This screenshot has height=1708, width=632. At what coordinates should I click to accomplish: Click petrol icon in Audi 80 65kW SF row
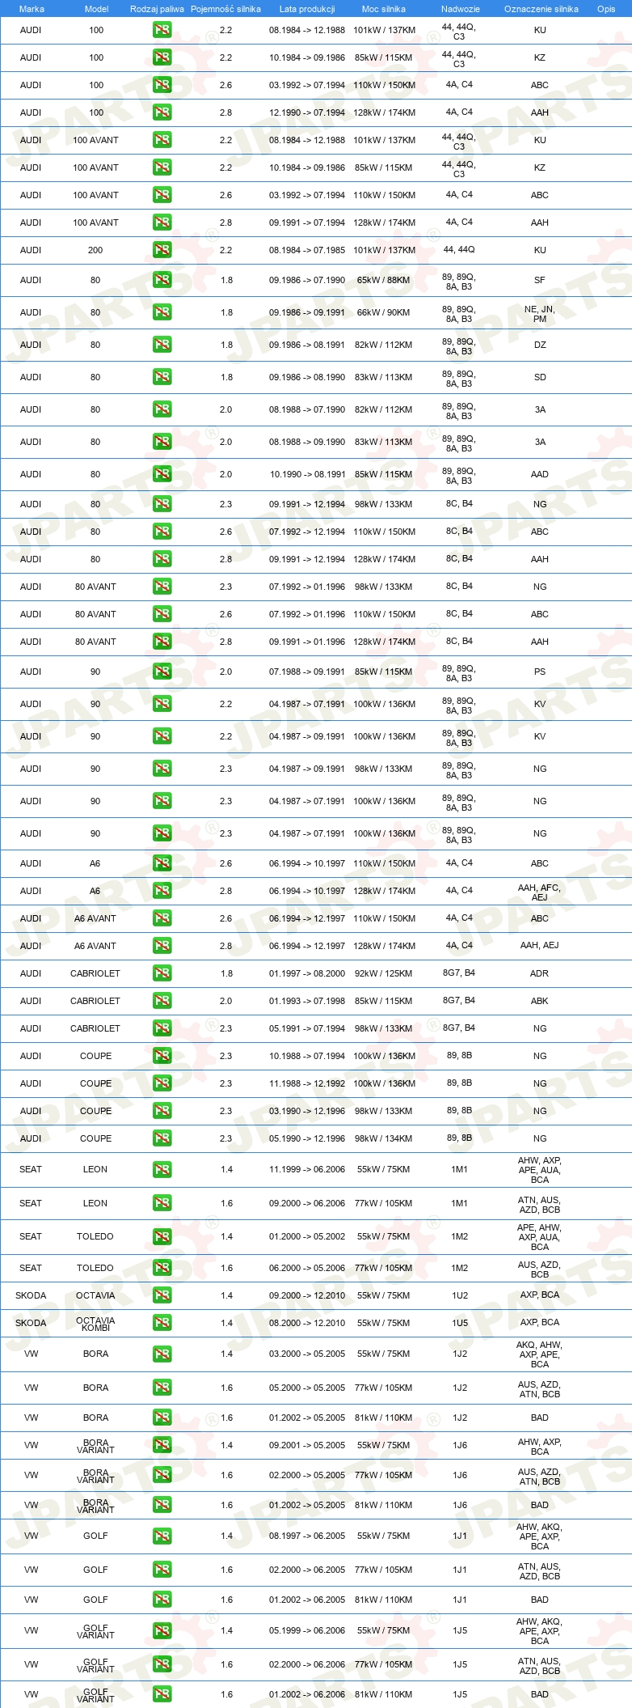162,280
